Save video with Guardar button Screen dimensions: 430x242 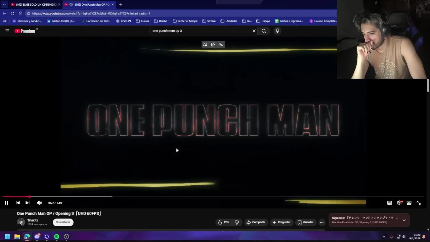pos(305,222)
